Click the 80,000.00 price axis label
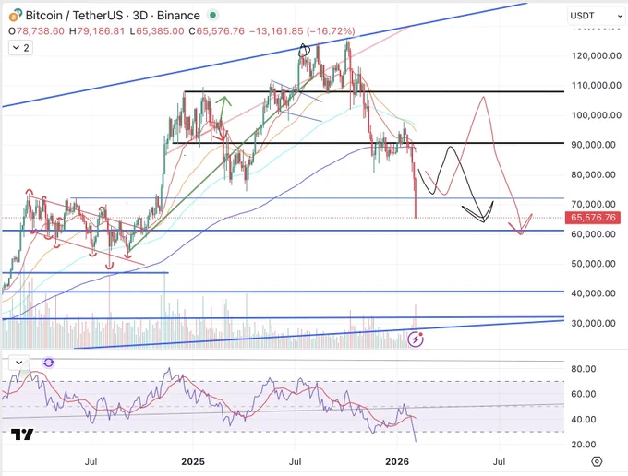The image size is (628, 476). tap(594, 174)
